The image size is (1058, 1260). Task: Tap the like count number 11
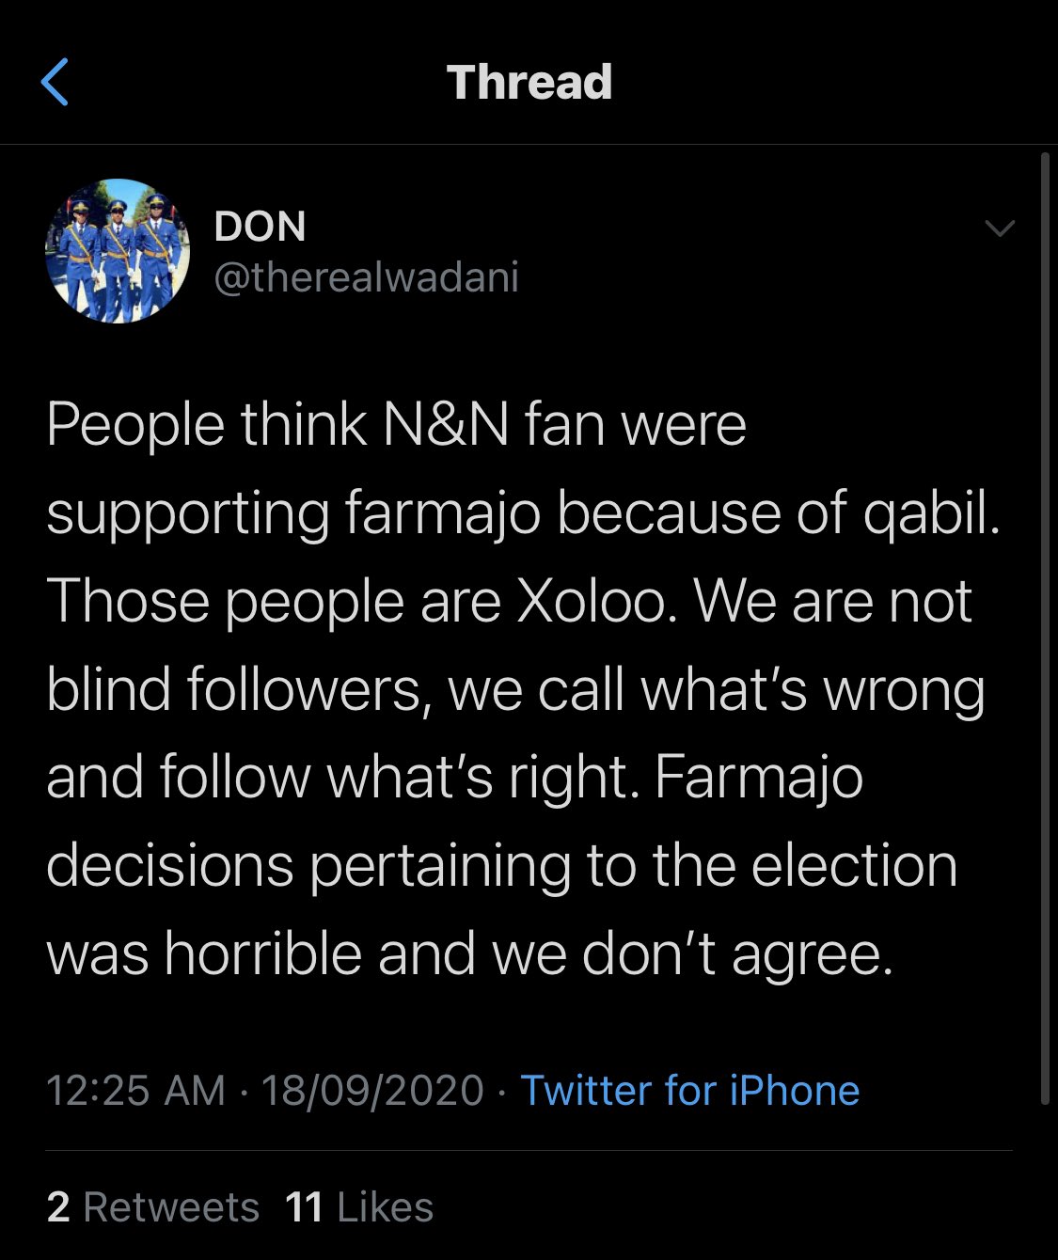click(305, 1207)
